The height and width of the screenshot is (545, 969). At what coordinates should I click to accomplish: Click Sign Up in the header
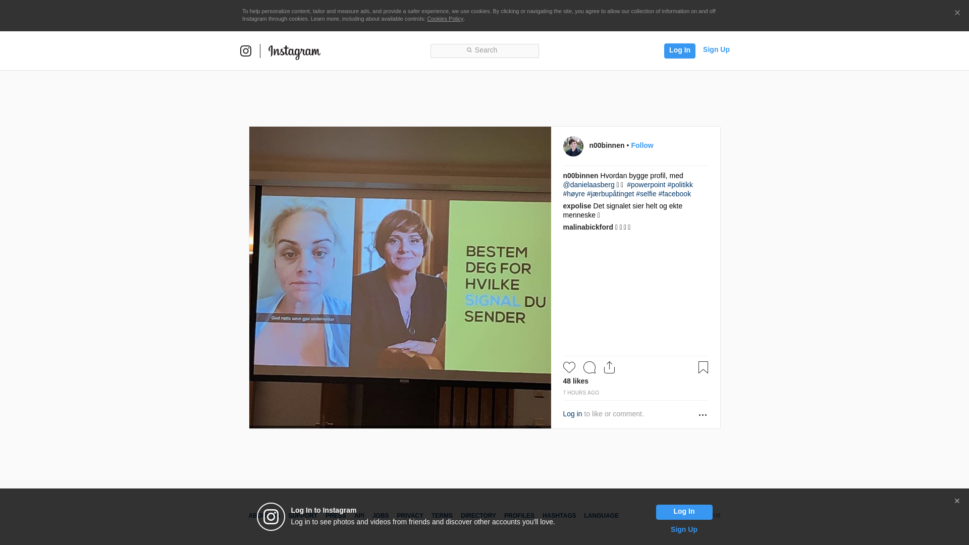tap(716, 49)
